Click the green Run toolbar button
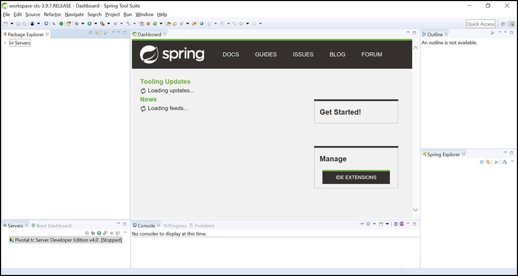This screenshot has height=276, width=518. pos(90,24)
